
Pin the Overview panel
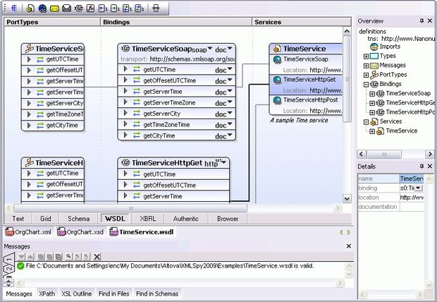421,21
